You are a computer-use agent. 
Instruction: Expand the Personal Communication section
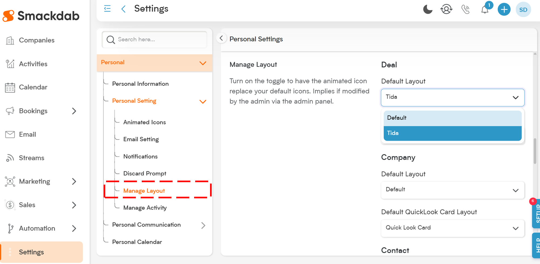pos(203,225)
